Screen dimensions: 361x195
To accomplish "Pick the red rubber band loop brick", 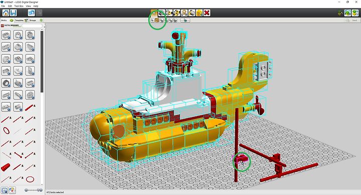I will [7, 130].
